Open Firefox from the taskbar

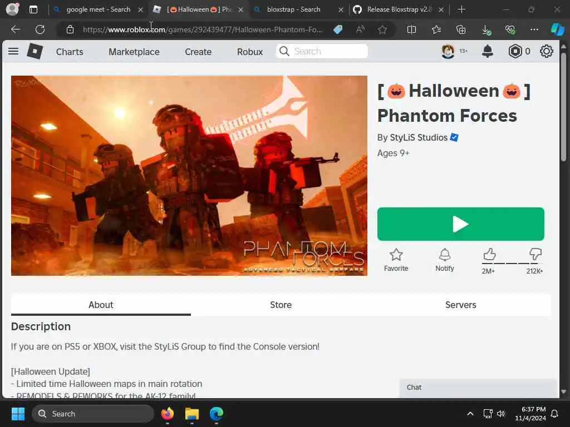pos(167,413)
